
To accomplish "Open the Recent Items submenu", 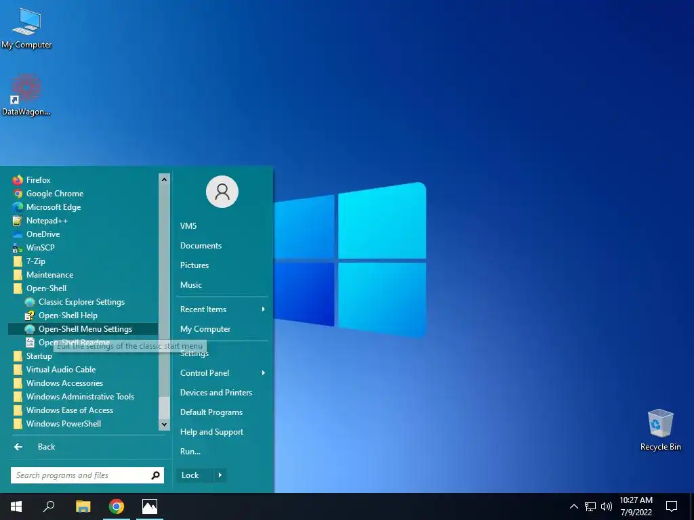I will click(222, 309).
